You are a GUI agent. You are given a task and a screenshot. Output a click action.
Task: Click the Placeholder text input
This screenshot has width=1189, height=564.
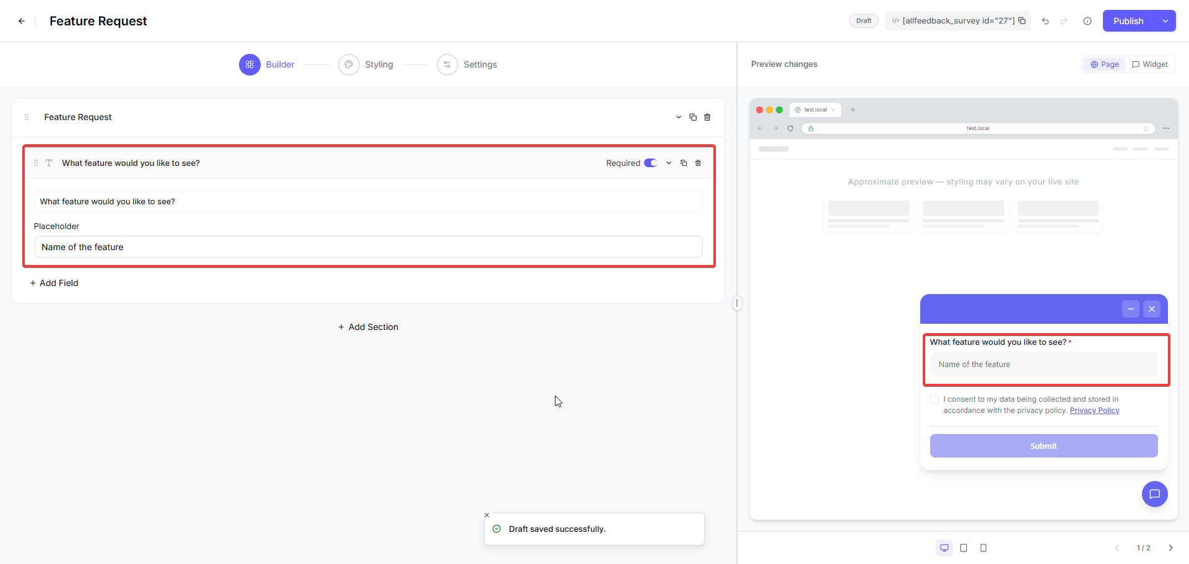pyautogui.click(x=368, y=246)
